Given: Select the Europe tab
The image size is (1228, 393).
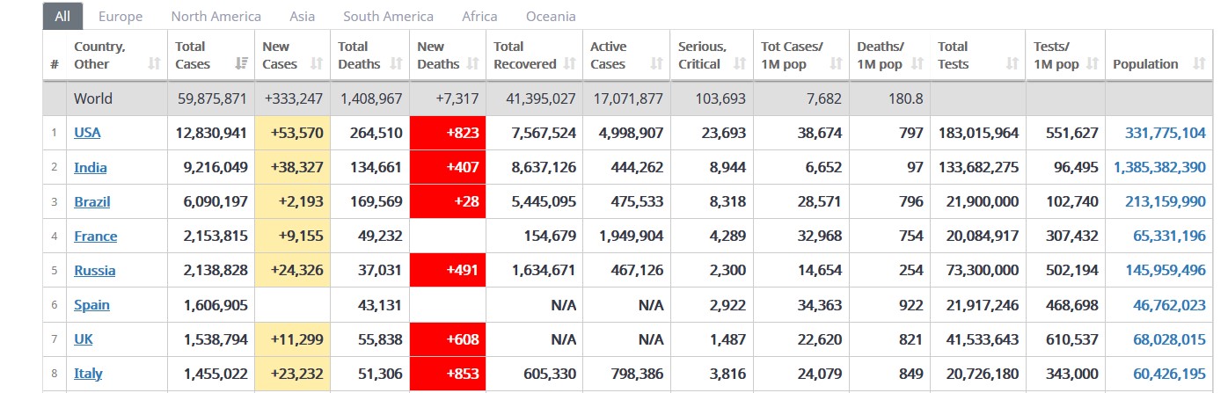Looking at the screenshot, I should click(x=121, y=16).
